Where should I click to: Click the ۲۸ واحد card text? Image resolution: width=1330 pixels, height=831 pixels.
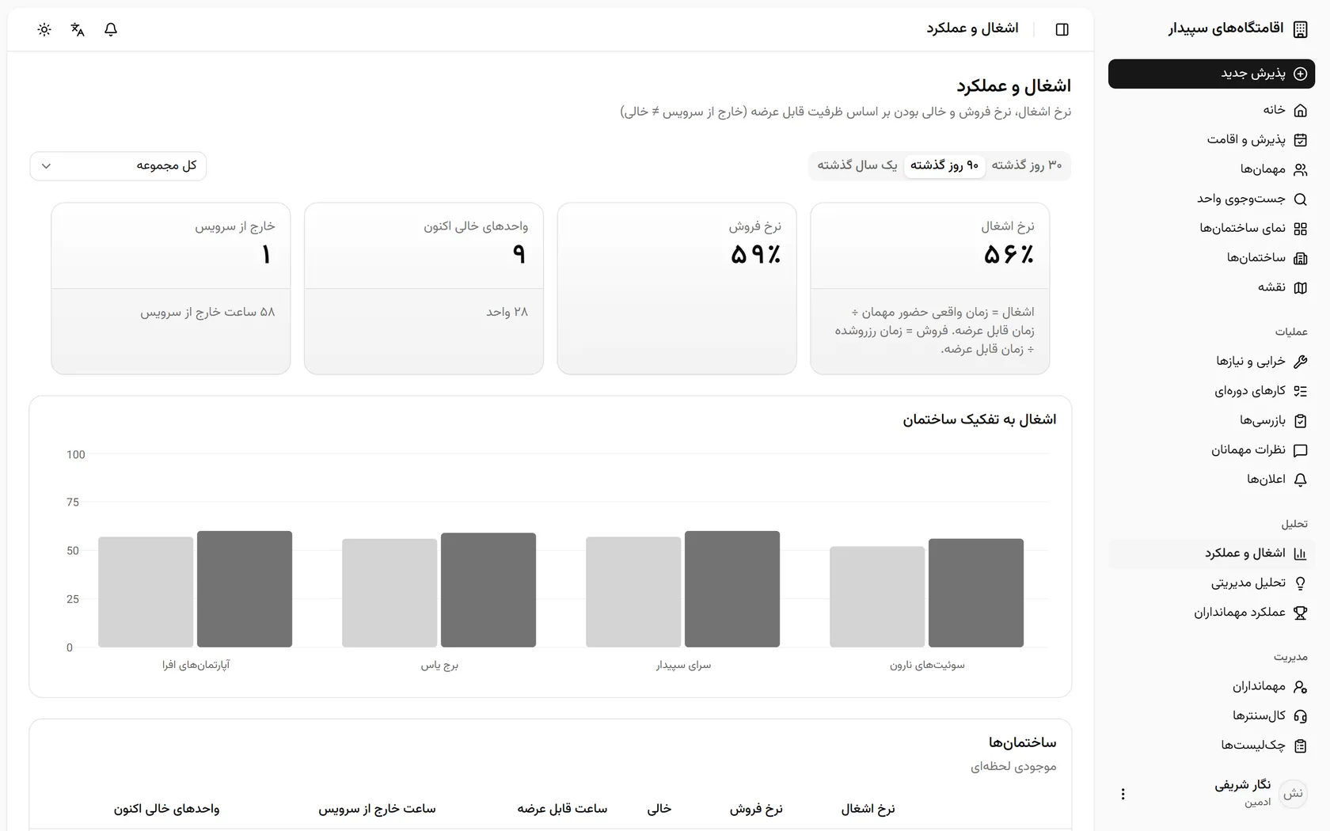tap(507, 313)
